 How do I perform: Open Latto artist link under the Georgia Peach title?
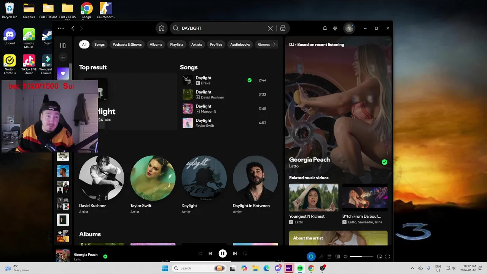point(294,166)
